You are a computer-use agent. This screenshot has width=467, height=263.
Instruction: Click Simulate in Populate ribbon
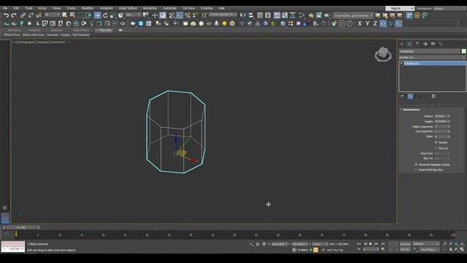[53, 35]
